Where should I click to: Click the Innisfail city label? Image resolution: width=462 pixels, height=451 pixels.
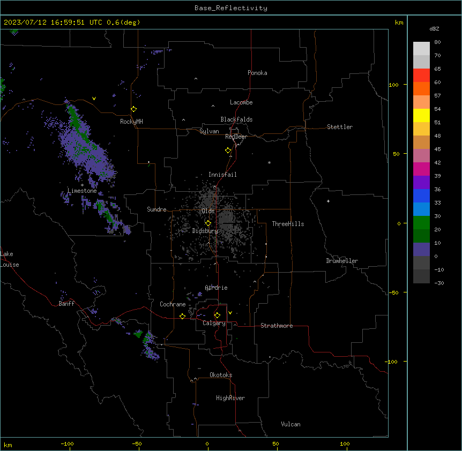(x=222, y=175)
